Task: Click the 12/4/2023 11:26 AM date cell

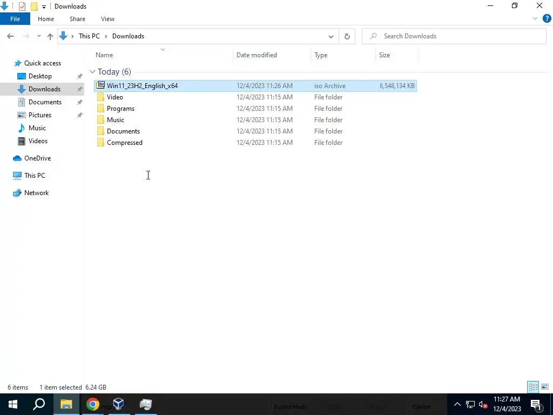Action: point(265,86)
